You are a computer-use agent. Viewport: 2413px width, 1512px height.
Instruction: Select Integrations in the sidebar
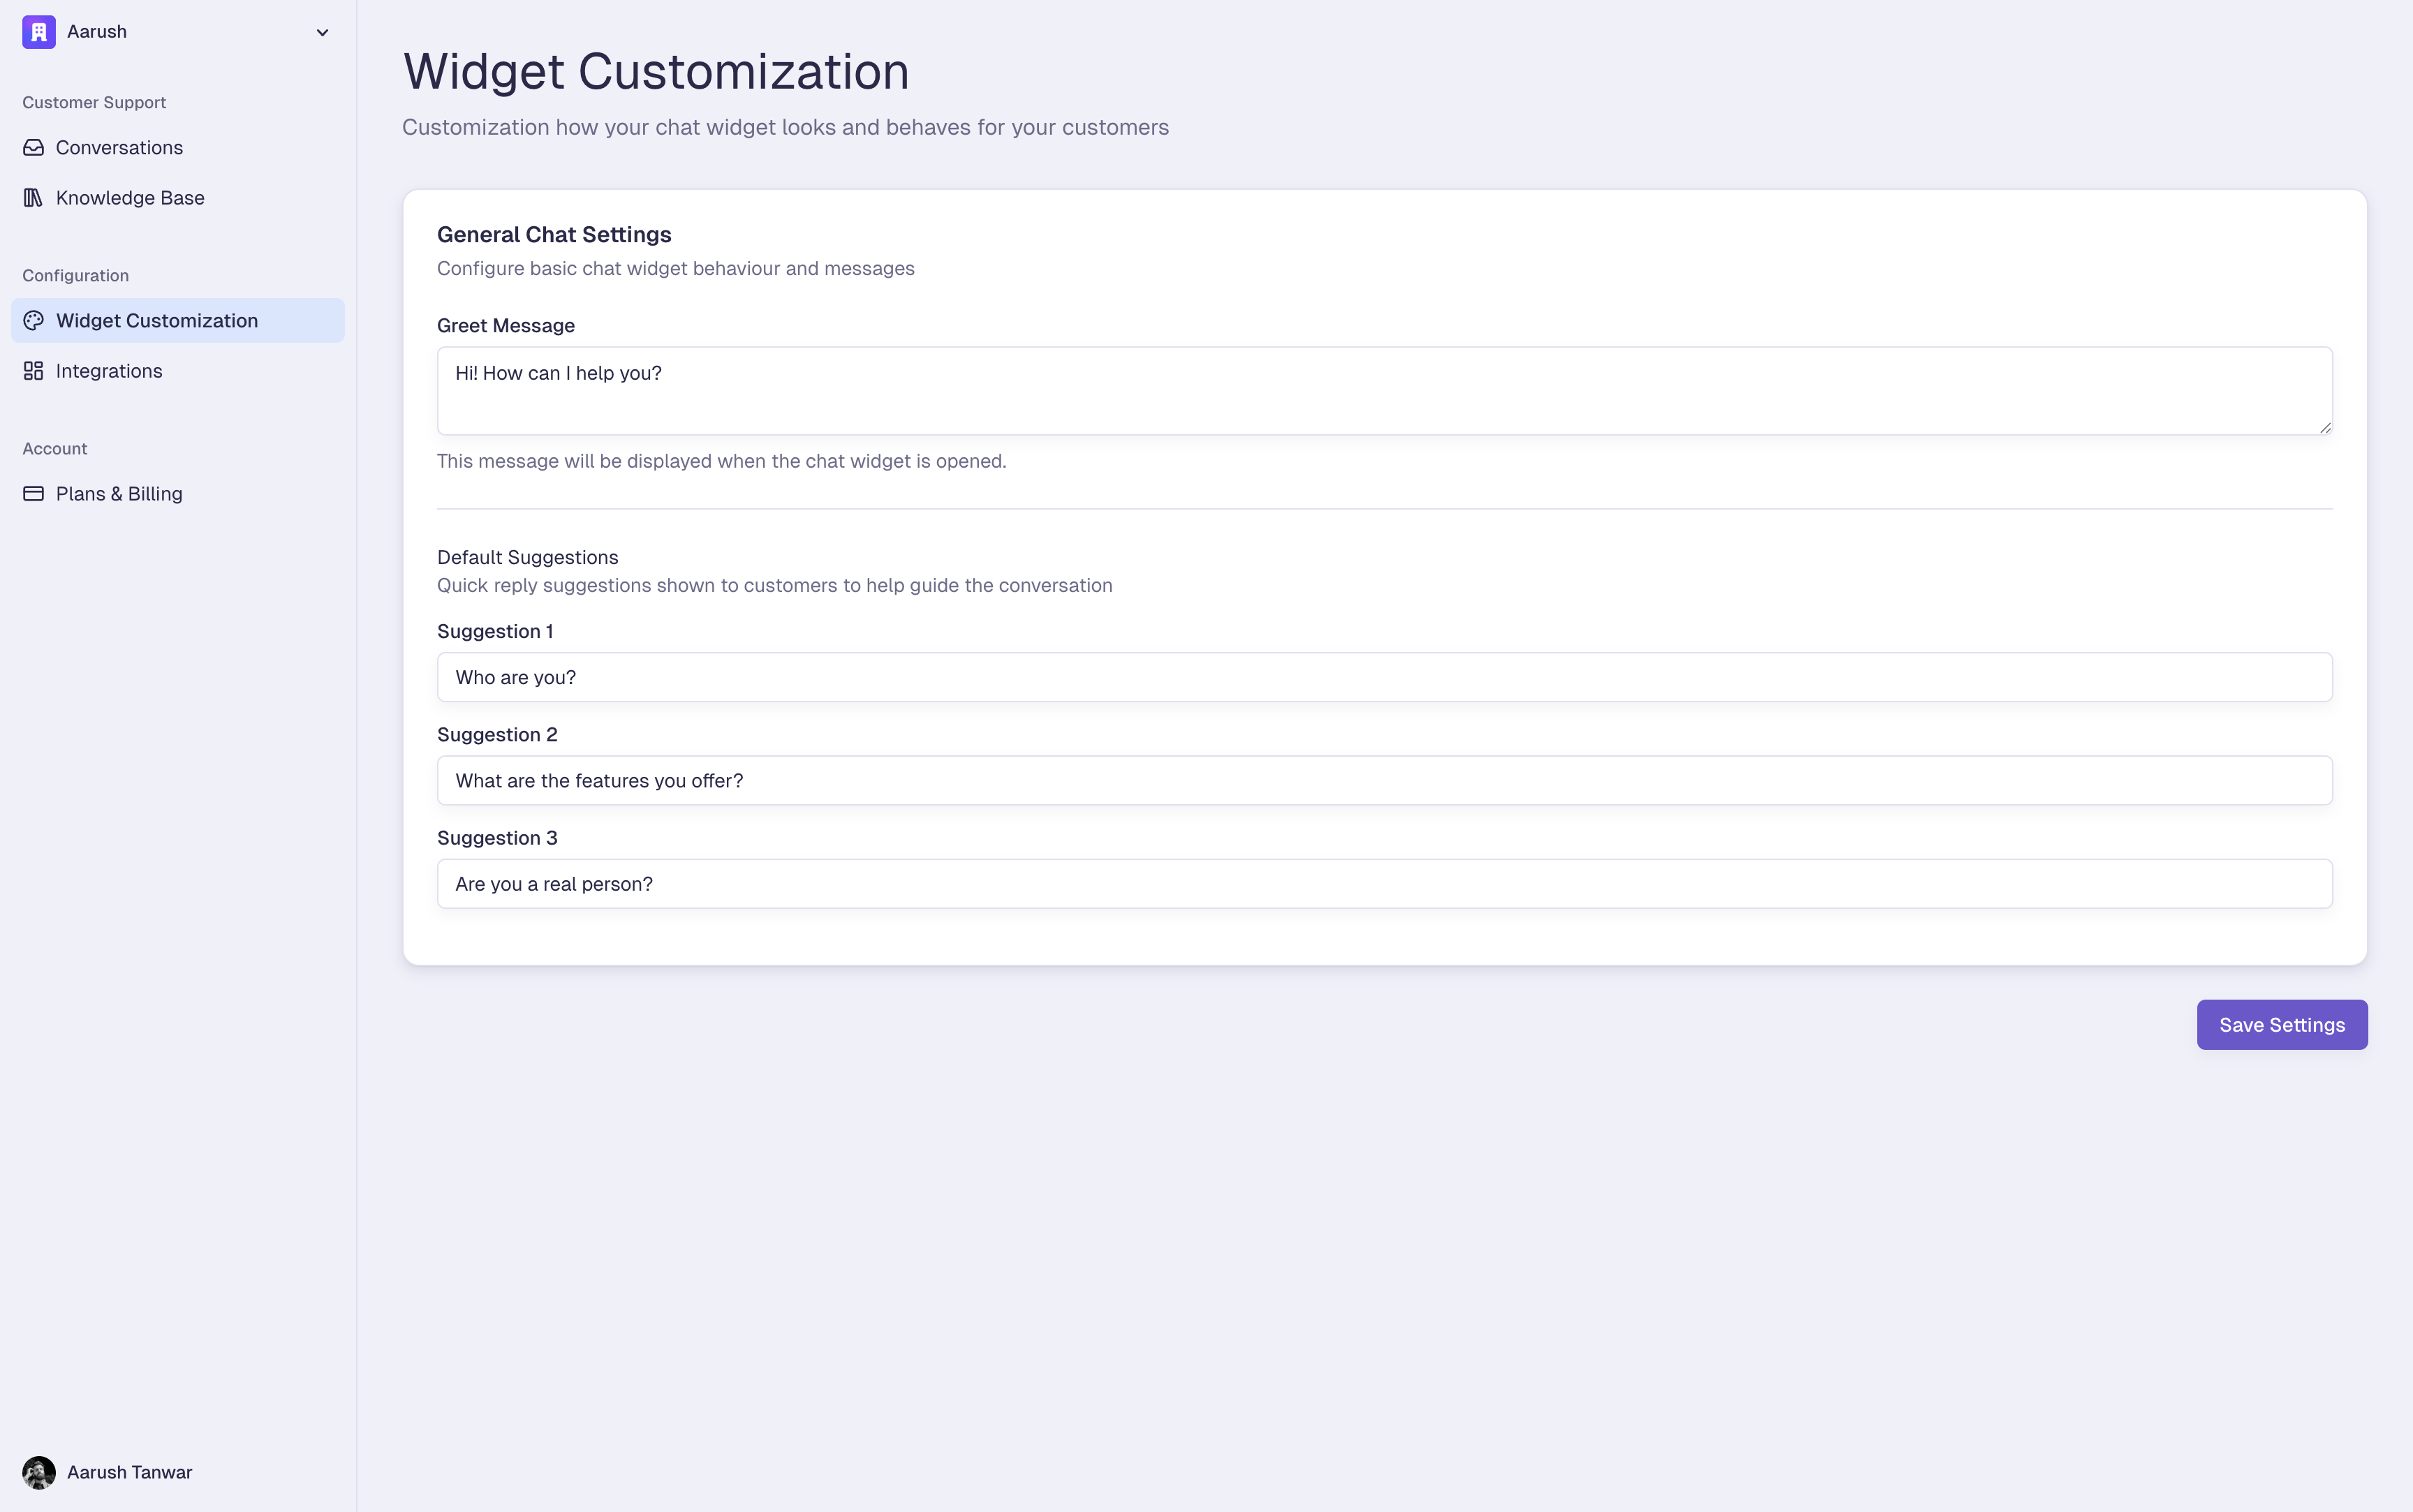[x=109, y=371]
